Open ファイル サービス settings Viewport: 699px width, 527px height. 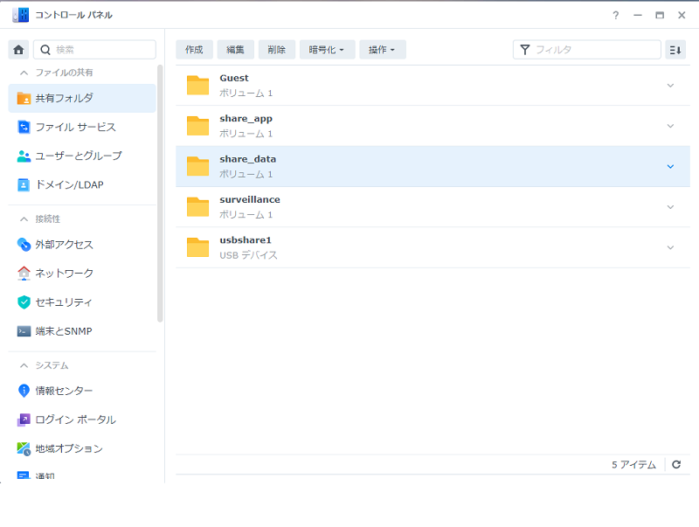82,127
